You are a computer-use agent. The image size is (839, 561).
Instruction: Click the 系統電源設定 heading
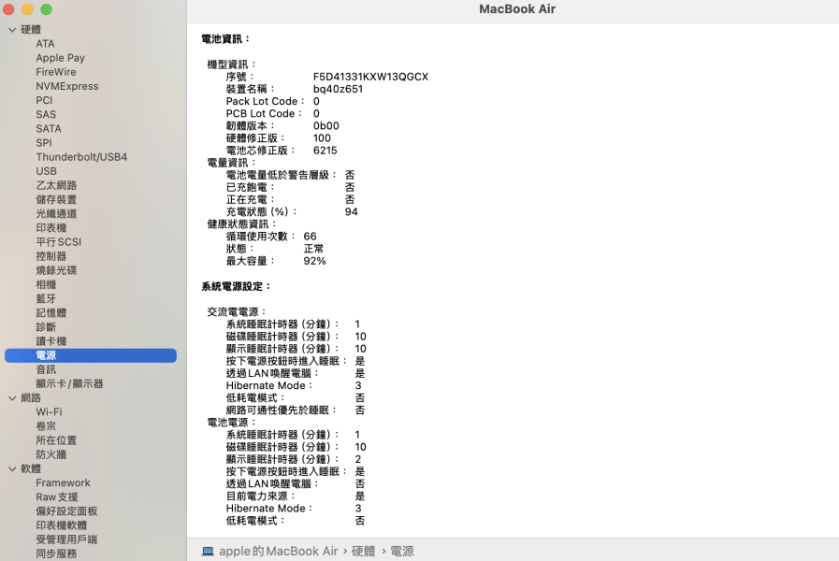(236, 287)
